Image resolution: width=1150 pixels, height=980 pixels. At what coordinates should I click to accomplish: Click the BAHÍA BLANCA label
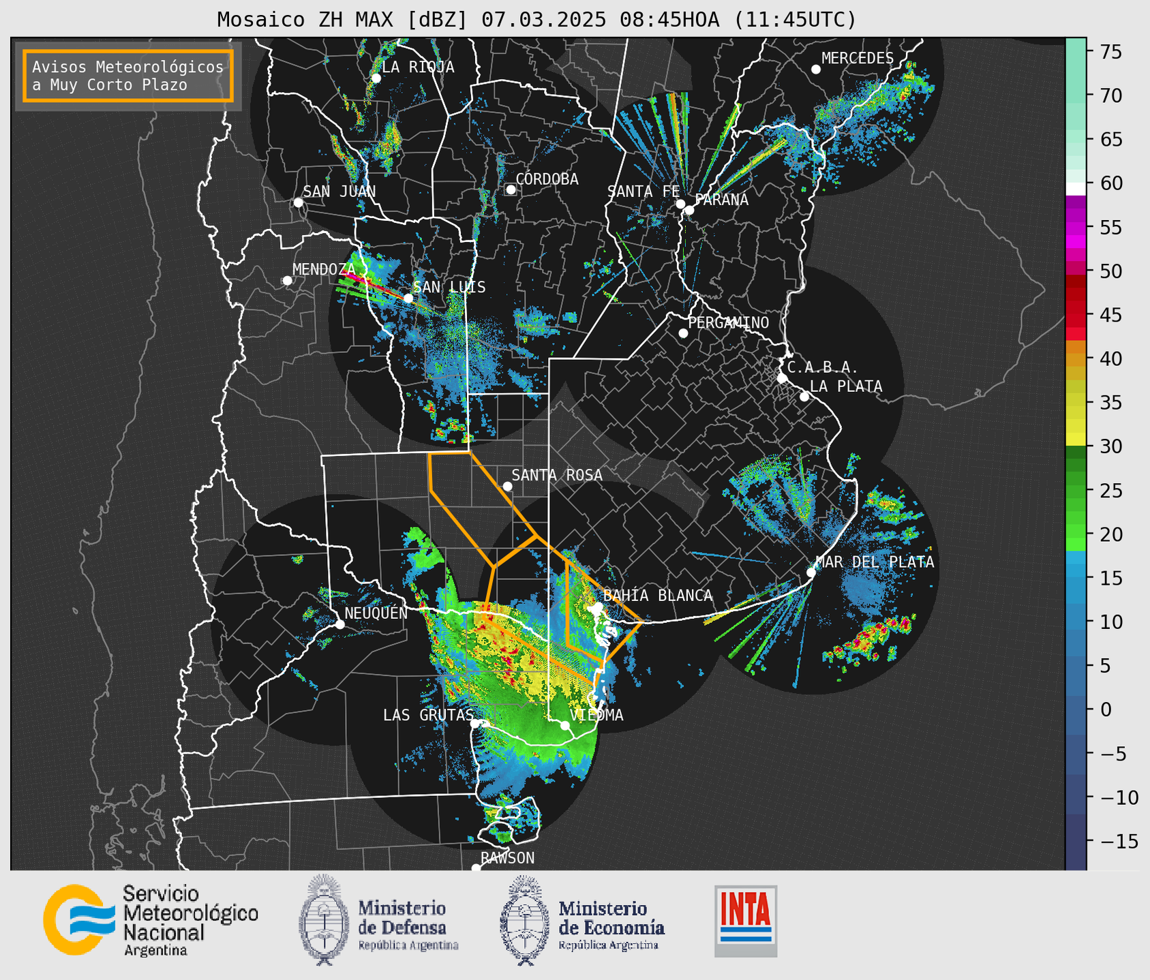click(x=658, y=595)
